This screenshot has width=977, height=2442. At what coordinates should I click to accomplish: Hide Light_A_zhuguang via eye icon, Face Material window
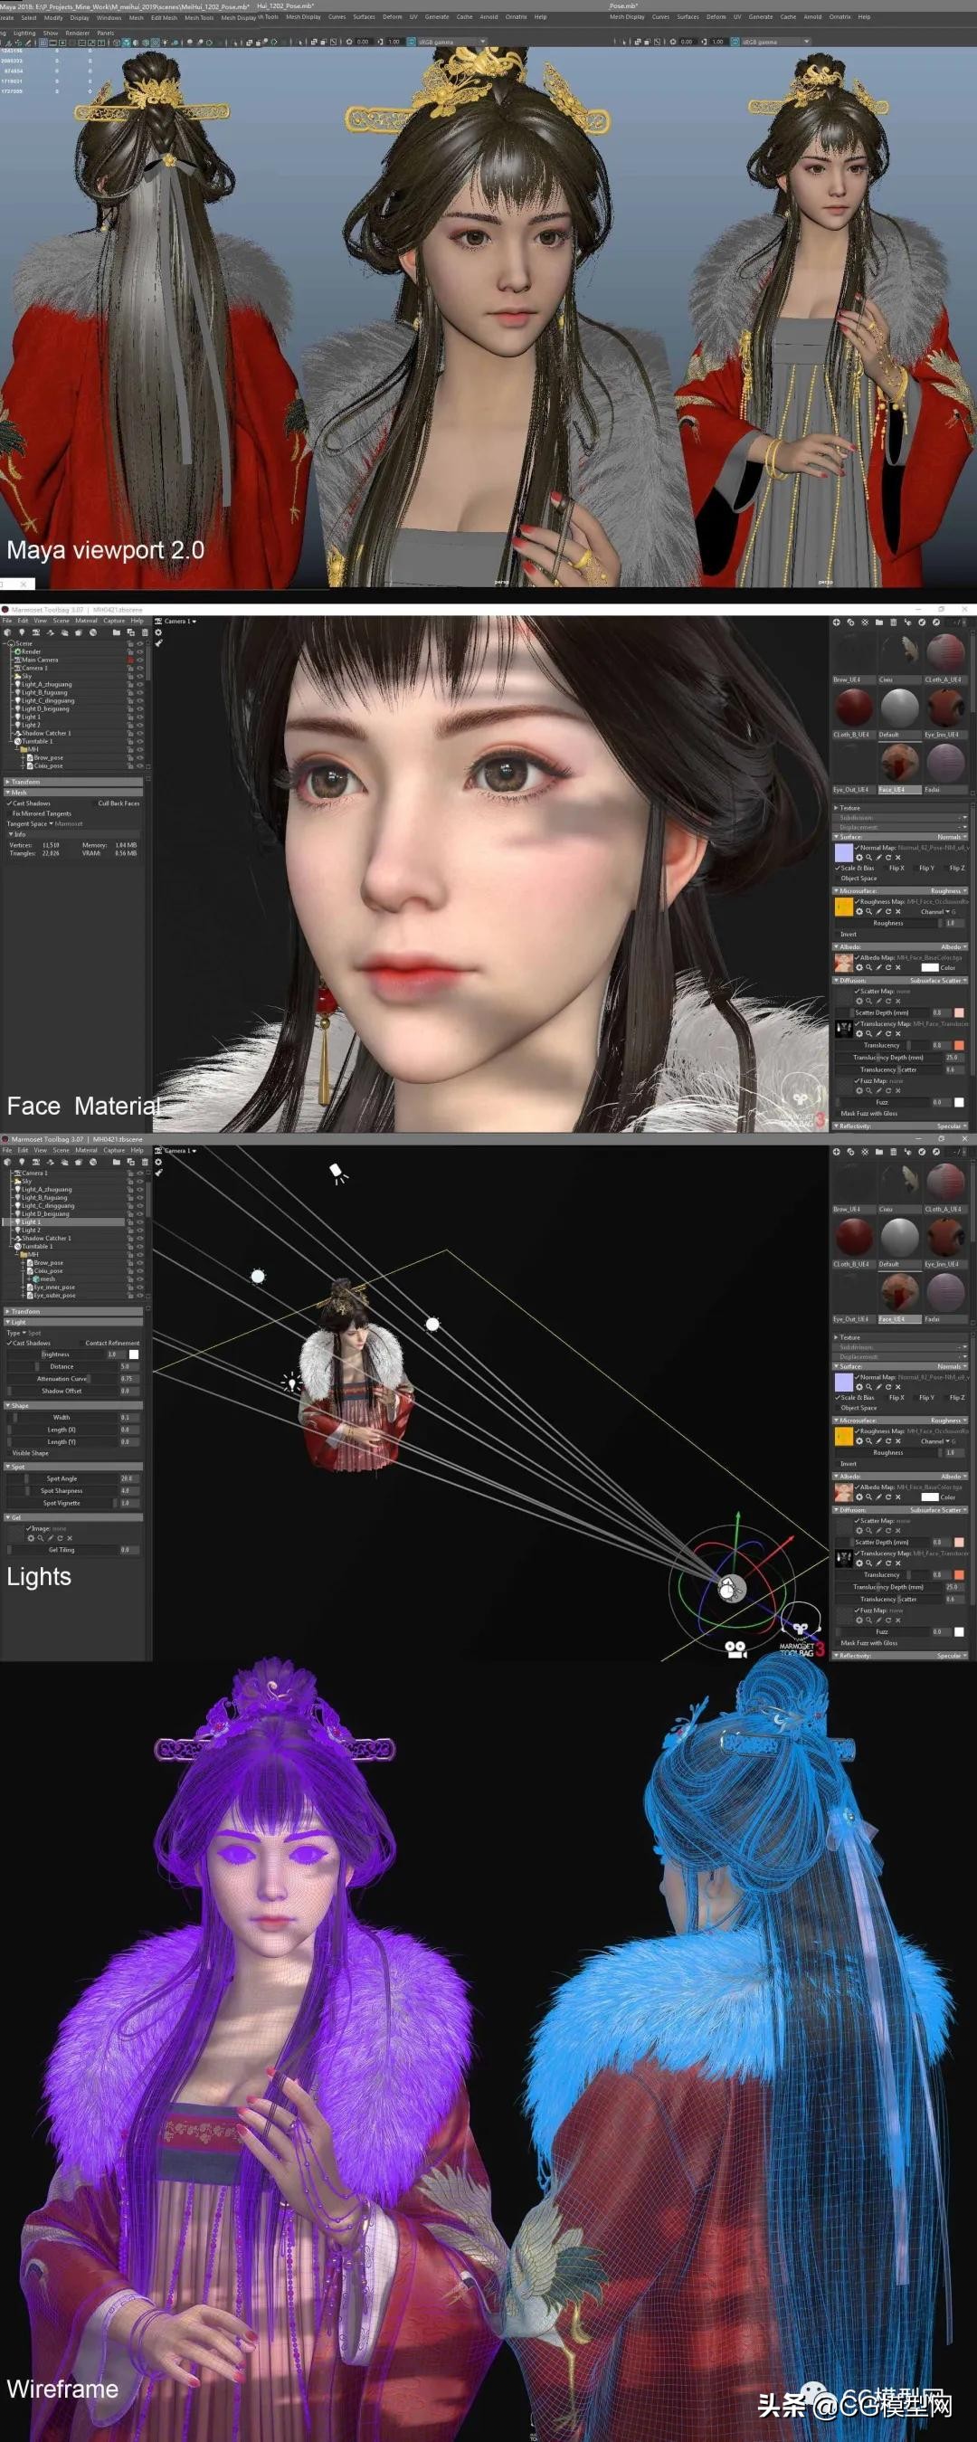[x=140, y=684]
